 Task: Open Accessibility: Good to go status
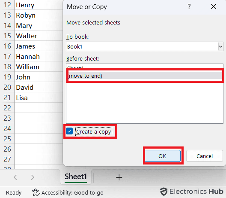[x=68, y=193]
